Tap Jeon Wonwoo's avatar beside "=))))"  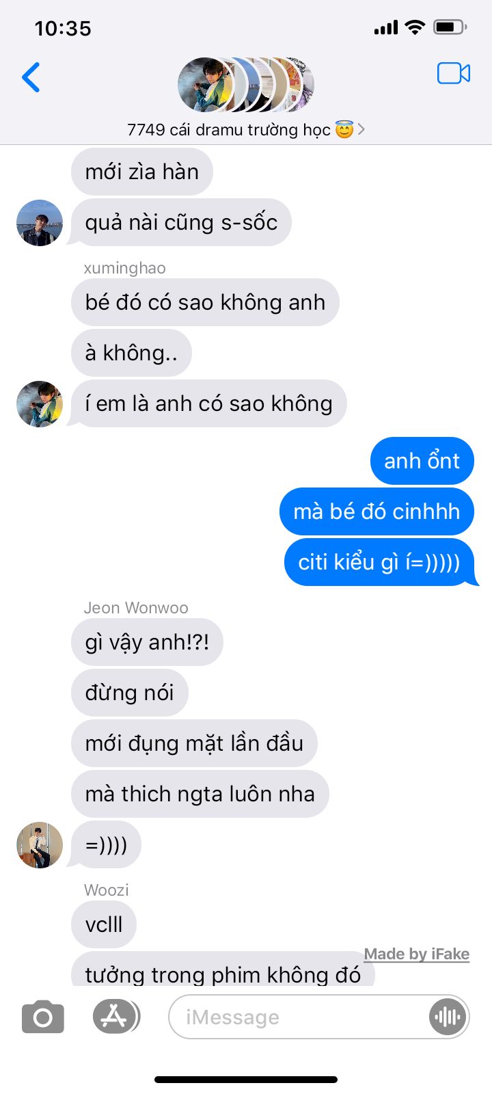pos(40,845)
